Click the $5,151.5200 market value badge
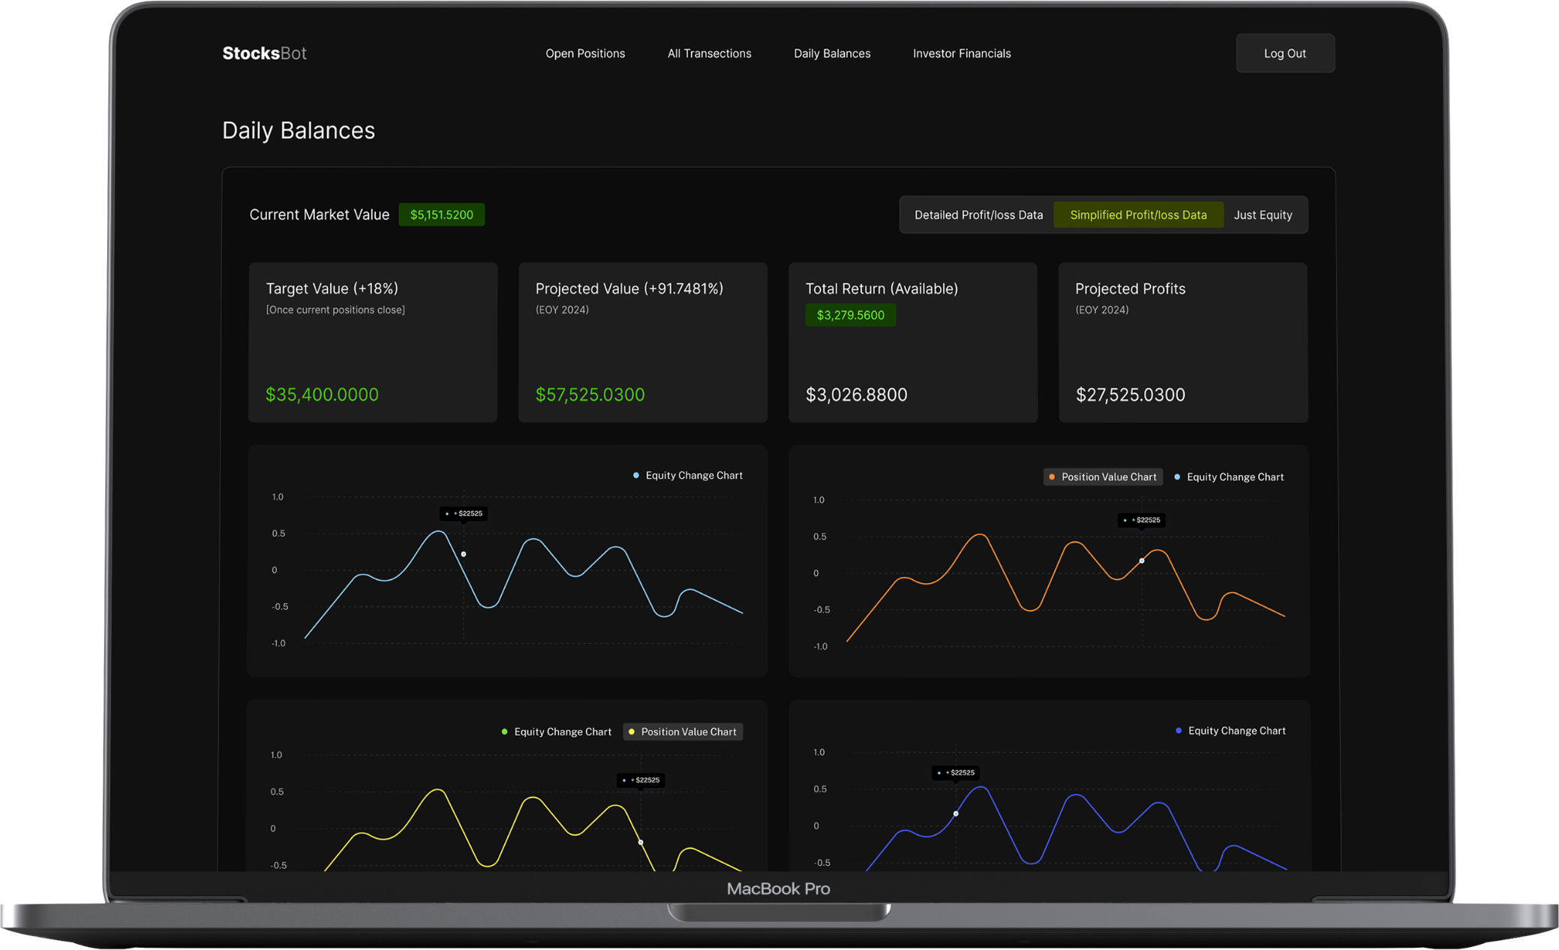This screenshot has width=1559, height=950. tap(441, 215)
